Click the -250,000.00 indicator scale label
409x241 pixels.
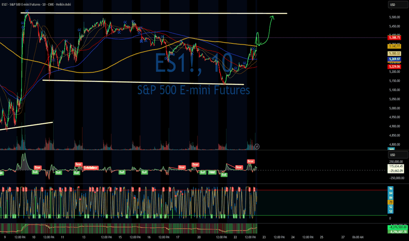(x=396, y=178)
